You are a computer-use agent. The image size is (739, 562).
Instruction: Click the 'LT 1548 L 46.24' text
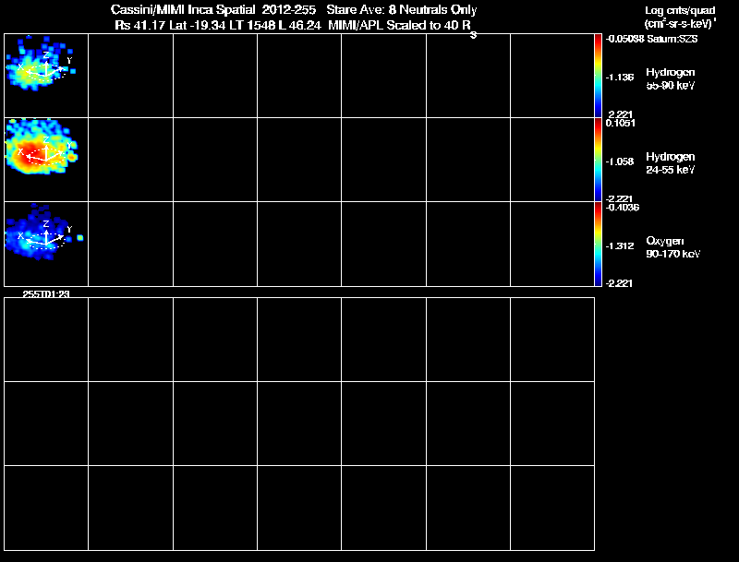(275, 25)
